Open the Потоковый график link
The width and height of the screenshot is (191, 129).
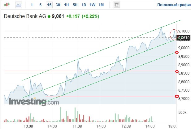pos(174,5)
